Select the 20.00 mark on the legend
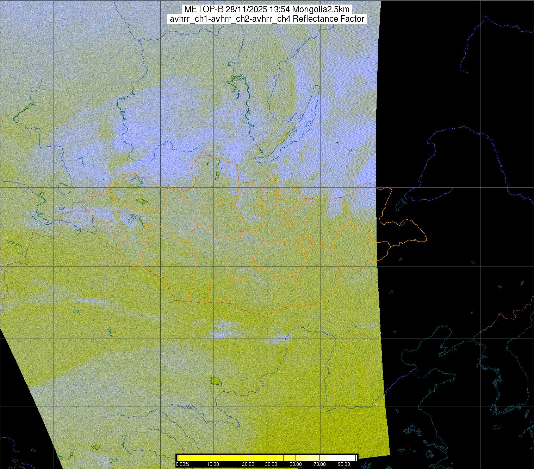534x469 pixels. click(248, 464)
